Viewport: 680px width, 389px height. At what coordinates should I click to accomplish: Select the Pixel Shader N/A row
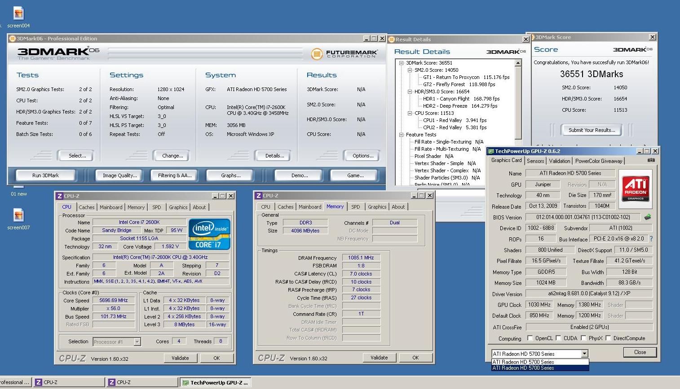point(434,156)
